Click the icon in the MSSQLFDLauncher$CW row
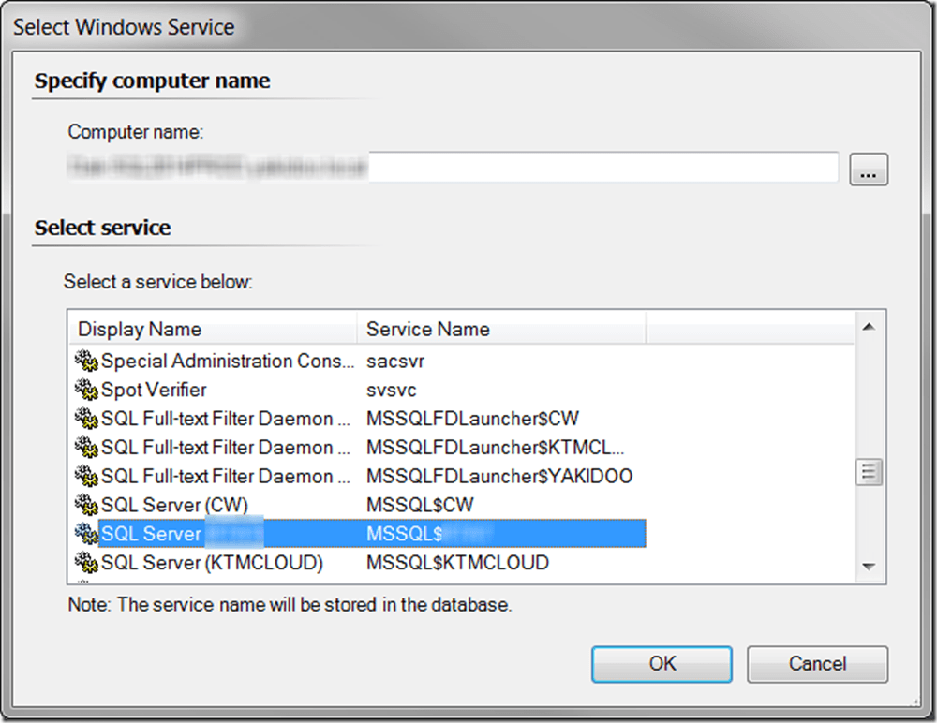This screenshot has width=937, height=723. click(86, 419)
